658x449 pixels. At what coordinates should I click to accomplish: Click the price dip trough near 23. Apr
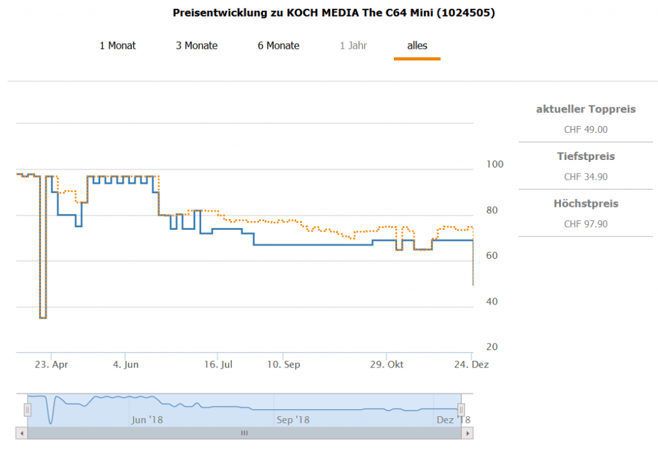tap(42, 317)
